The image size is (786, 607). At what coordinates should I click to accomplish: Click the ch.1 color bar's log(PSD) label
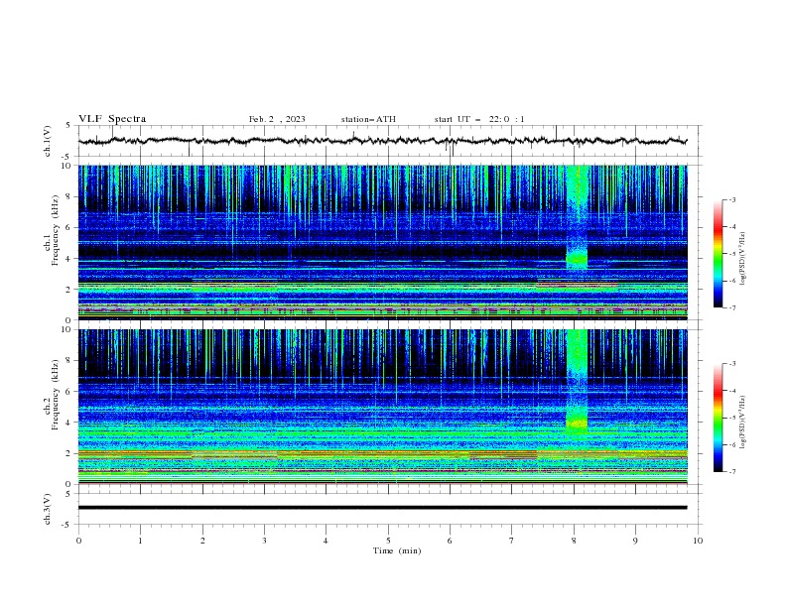tap(743, 259)
